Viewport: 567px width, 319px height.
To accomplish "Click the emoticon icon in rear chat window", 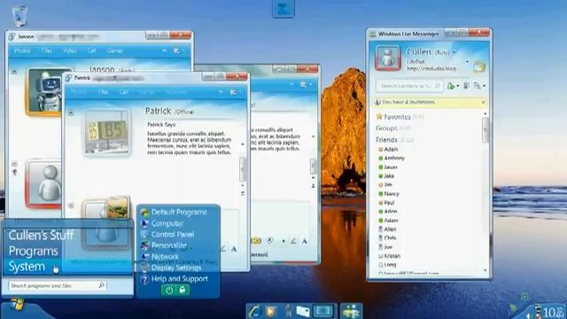I will coord(256,240).
